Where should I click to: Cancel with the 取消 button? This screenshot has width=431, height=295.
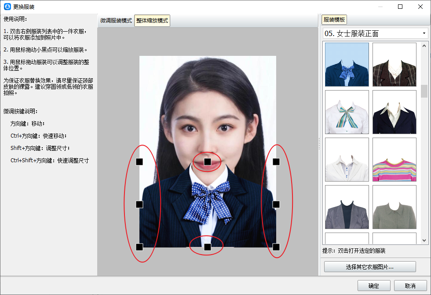click(x=410, y=286)
